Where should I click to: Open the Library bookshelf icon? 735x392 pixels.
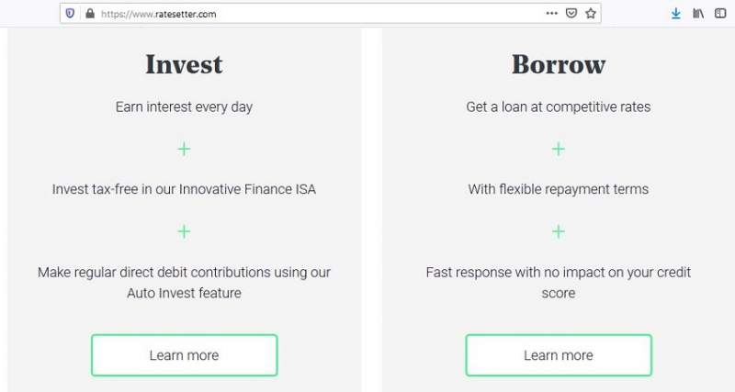coord(698,14)
